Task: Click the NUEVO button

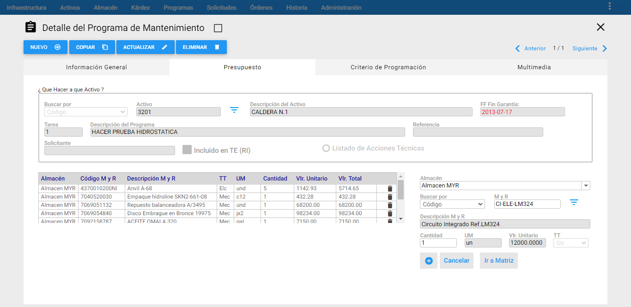Action: click(45, 47)
